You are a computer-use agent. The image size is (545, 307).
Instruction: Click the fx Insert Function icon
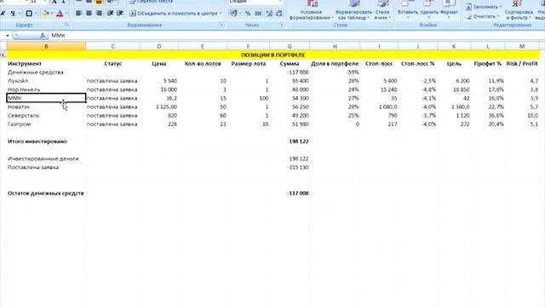coord(43,36)
